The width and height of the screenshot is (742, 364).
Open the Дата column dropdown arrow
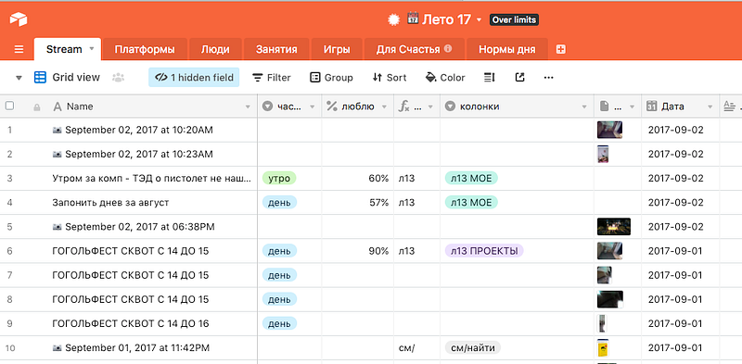710,107
